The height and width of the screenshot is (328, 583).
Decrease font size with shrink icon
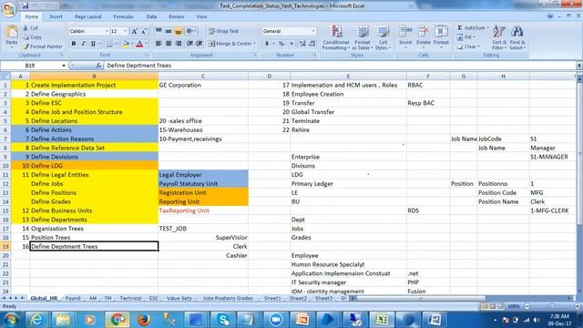click(144, 32)
